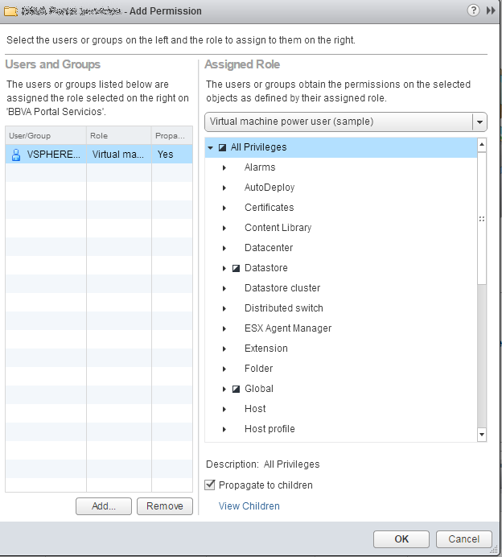Click the privileges list scrollbar down arrow
The height and width of the screenshot is (557, 502).
point(482,435)
